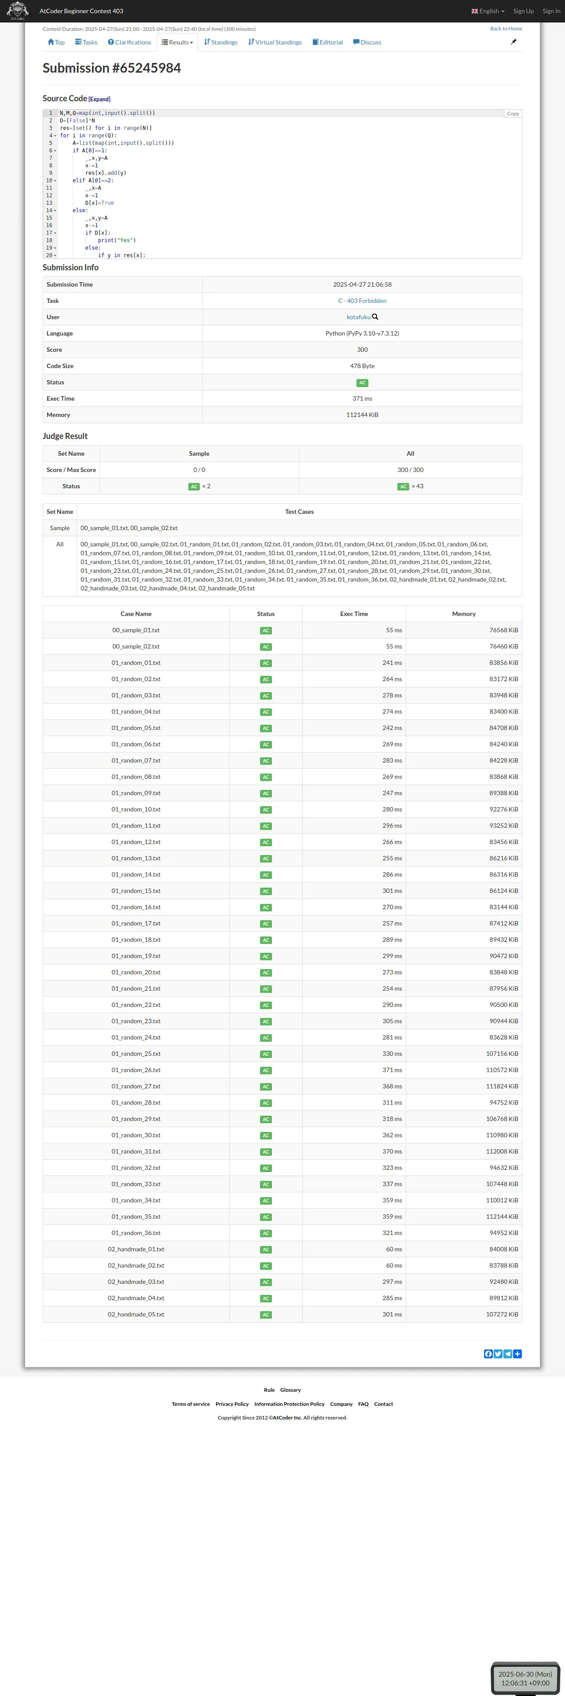Click the Sign Up link
This screenshot has width=565, height=1696.
click(x=523, y=11)
